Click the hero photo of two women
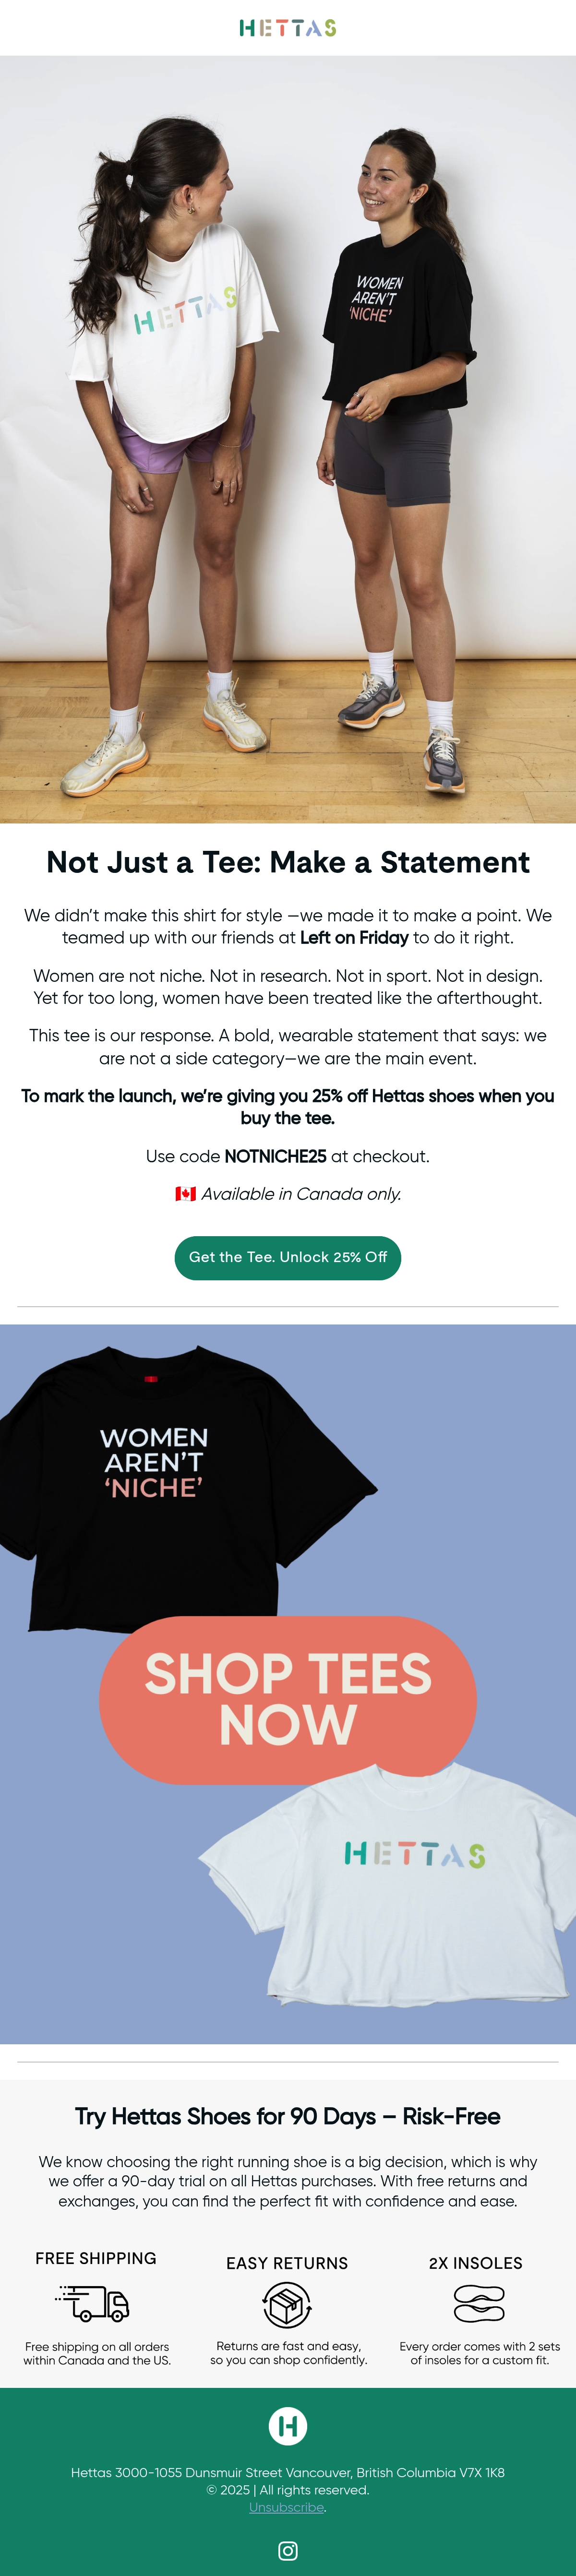 [288, 439]
